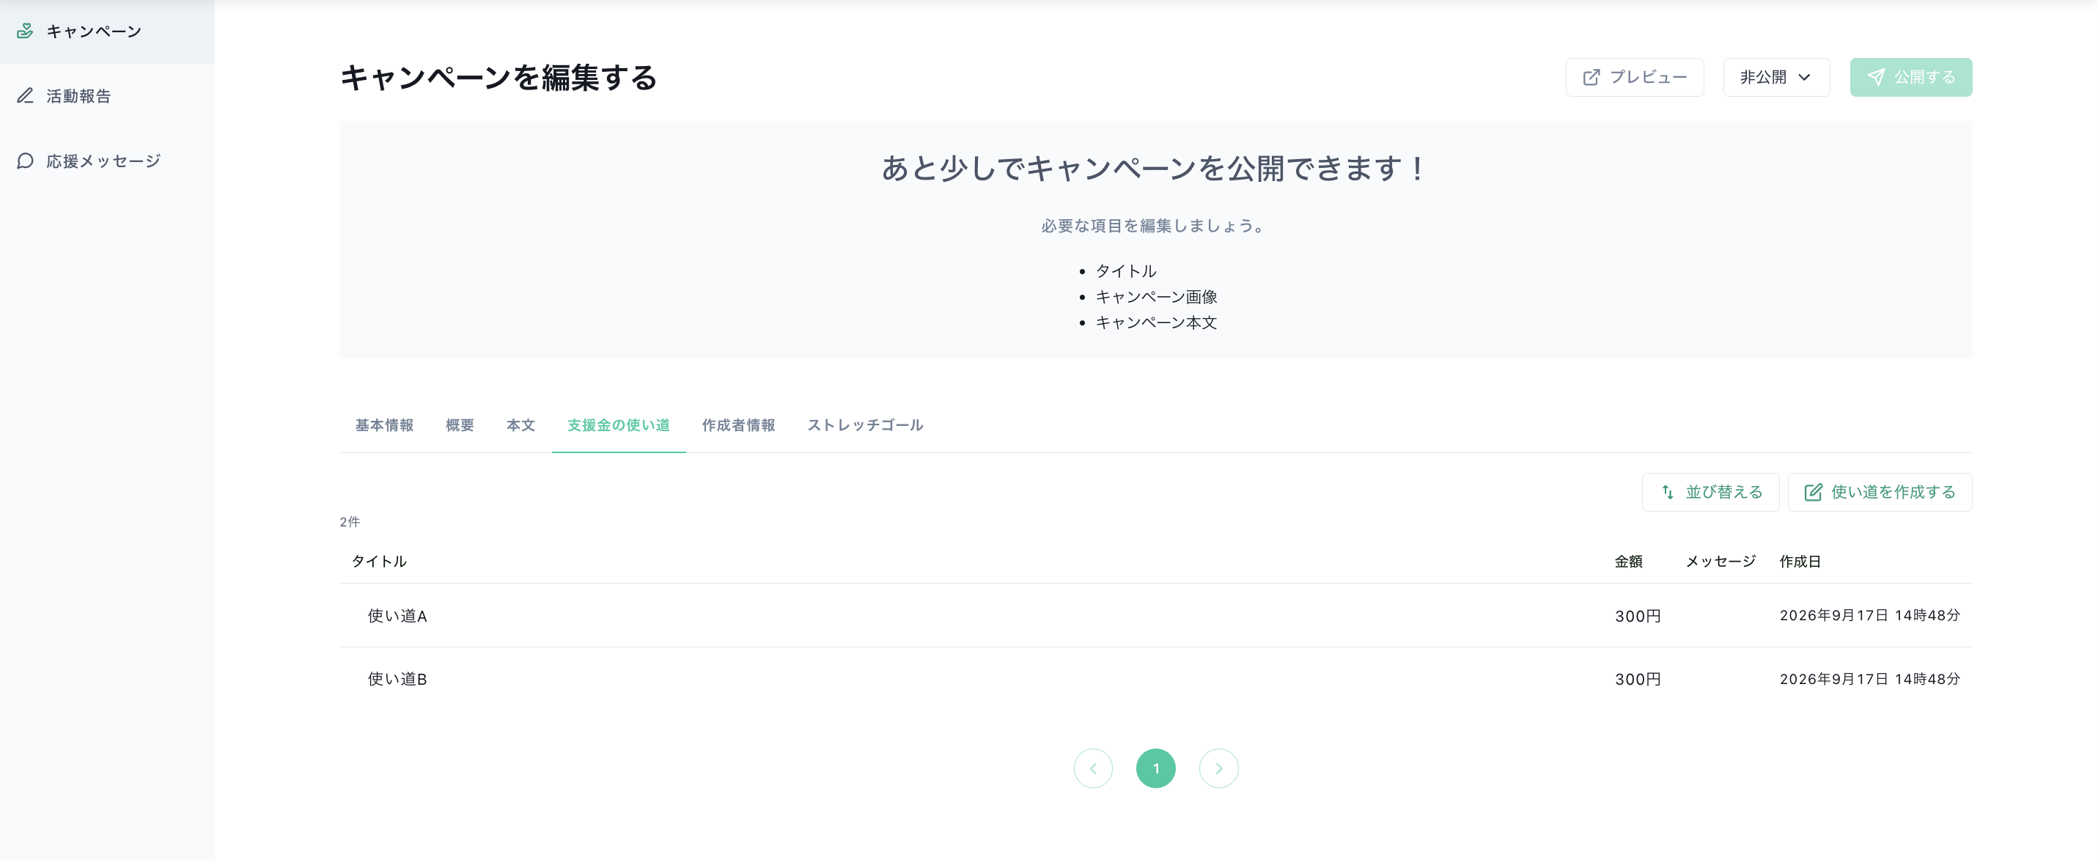Switch to the 作成者情報 tab
Viewport: 2098px width, 860px height.
(x=739, y=425)
